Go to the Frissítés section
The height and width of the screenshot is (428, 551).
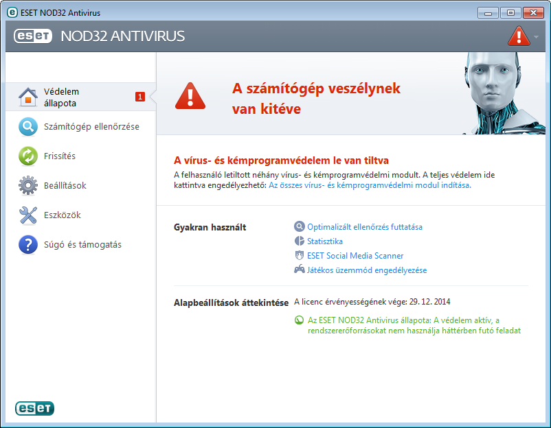[x=81, y=156]
